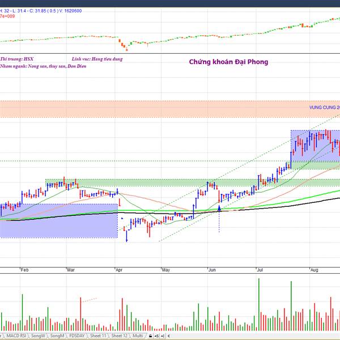Click the left scroll arrow after the sheet tabs

(169, 336)
